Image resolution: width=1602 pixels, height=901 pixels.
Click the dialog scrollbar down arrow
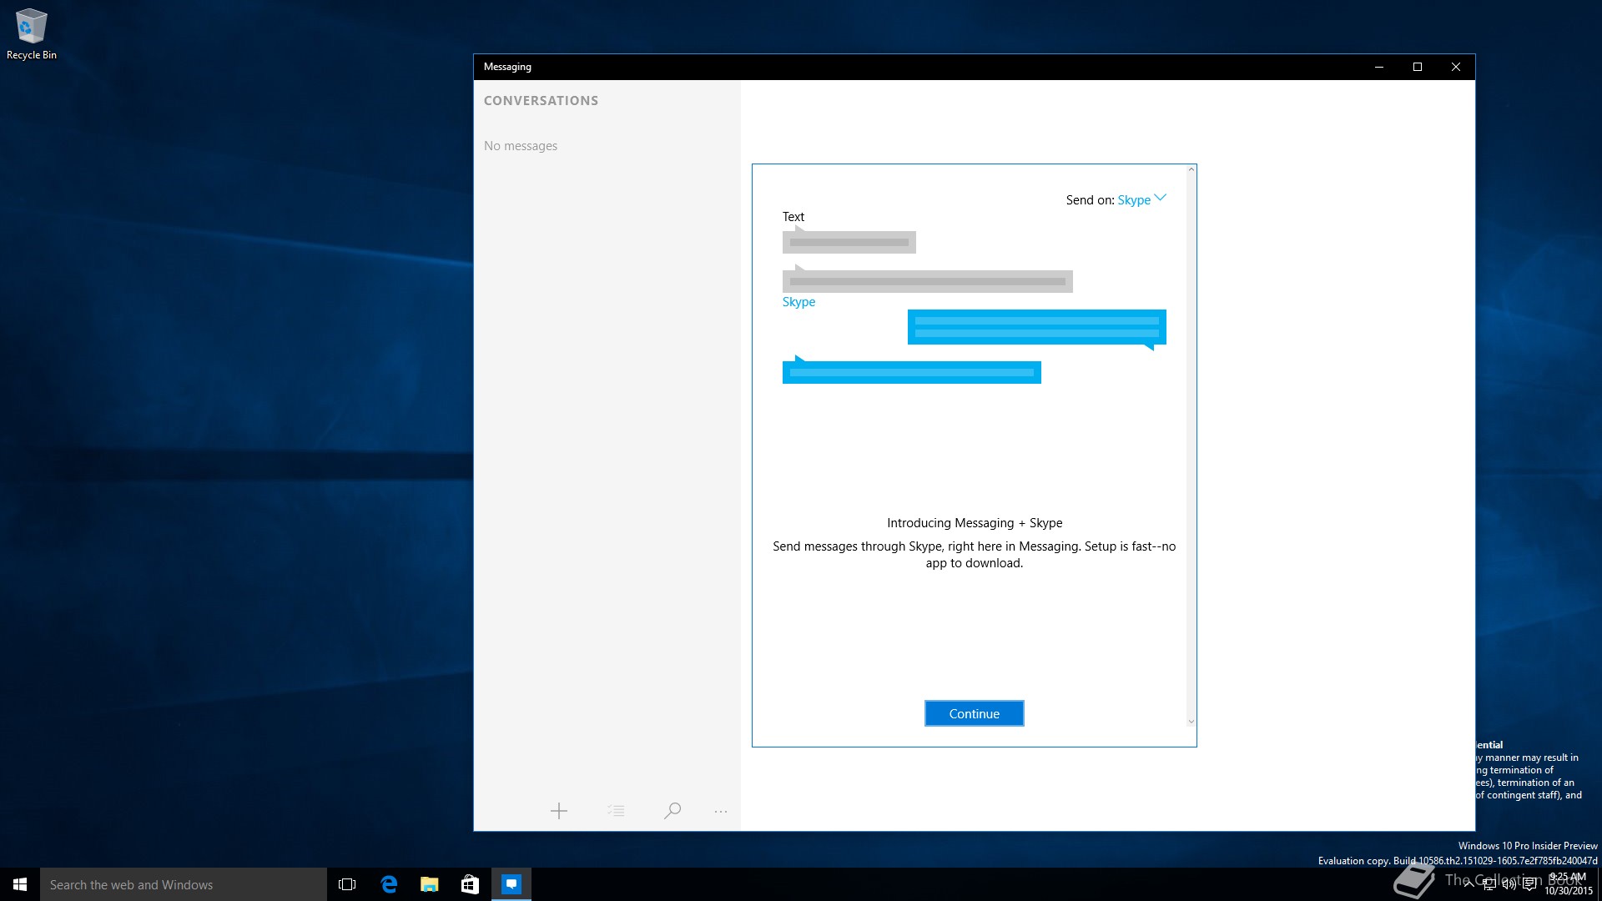[1191, 722]
